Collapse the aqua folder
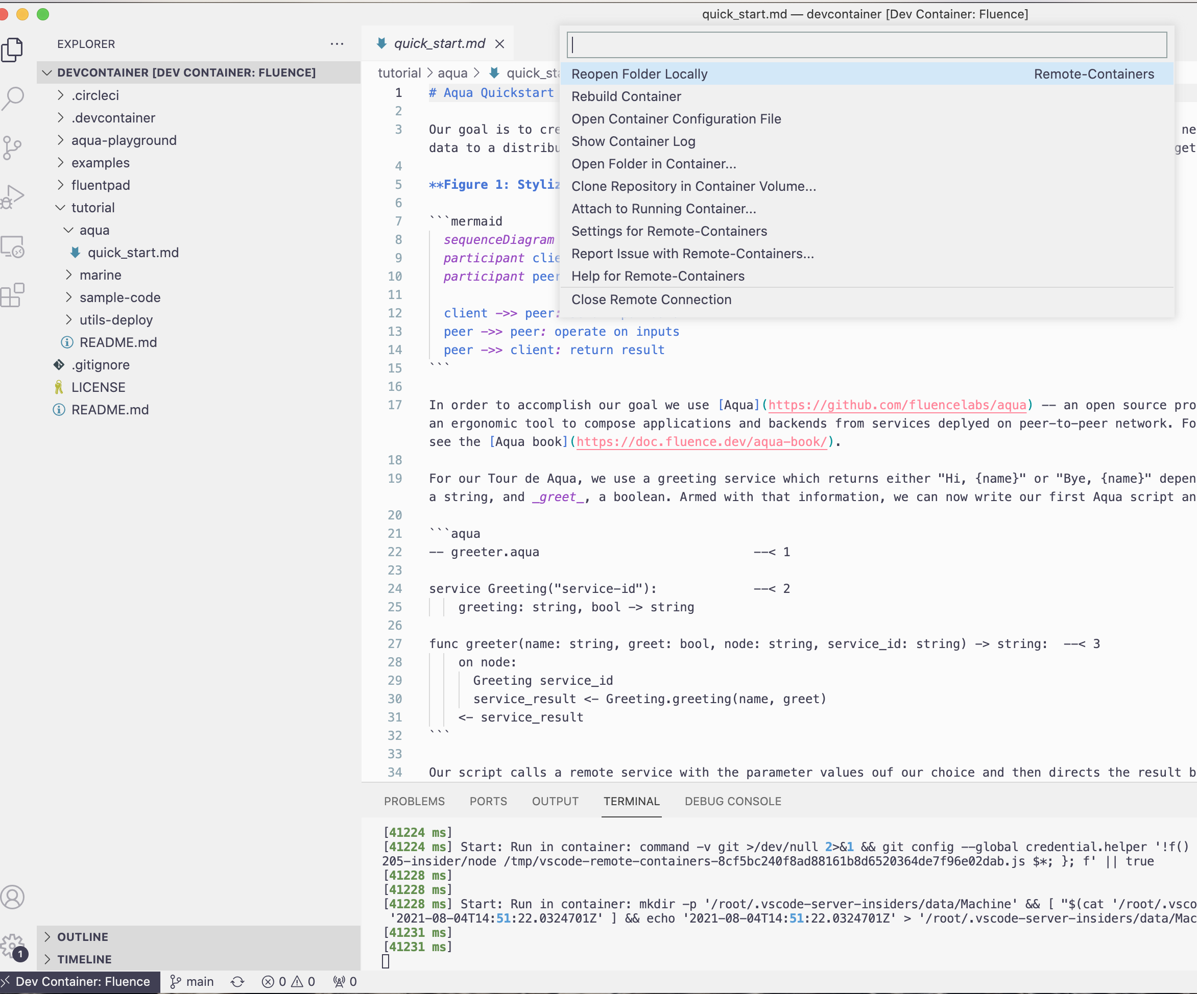This screenshot has width=1197, height=994. [198, 230]
